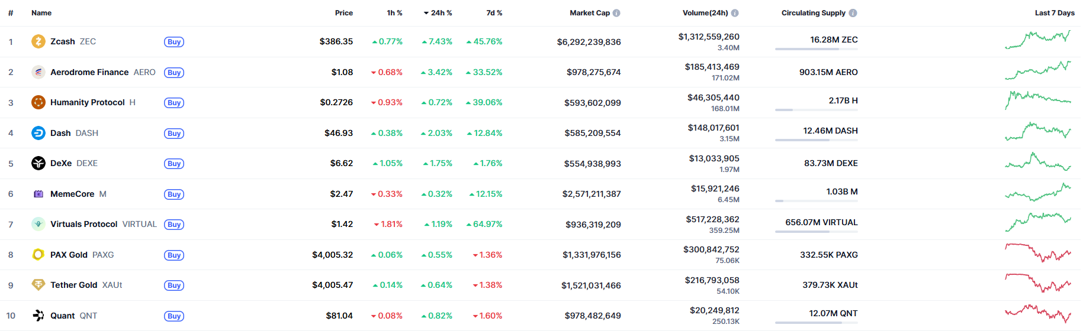
Task: Click the Dash coin logo icon
Action: point(38,133)
